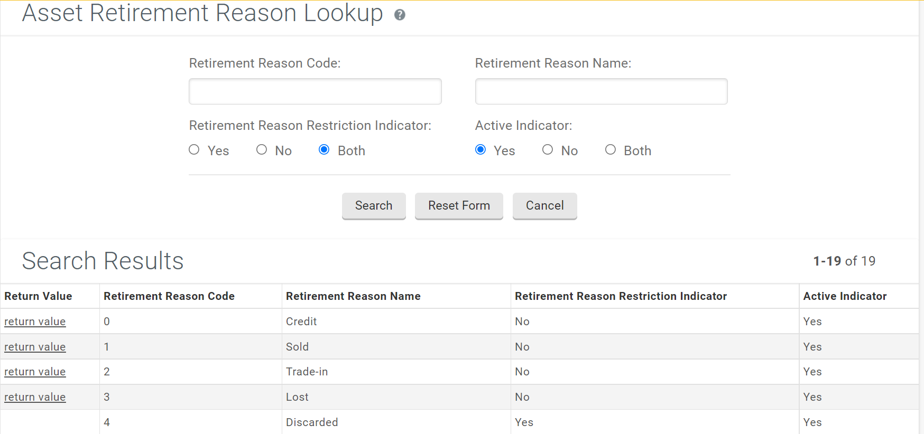Select No for Retirement Reason Restriction Indicator
The image size is (924, 434).
[x=262, y=150]
